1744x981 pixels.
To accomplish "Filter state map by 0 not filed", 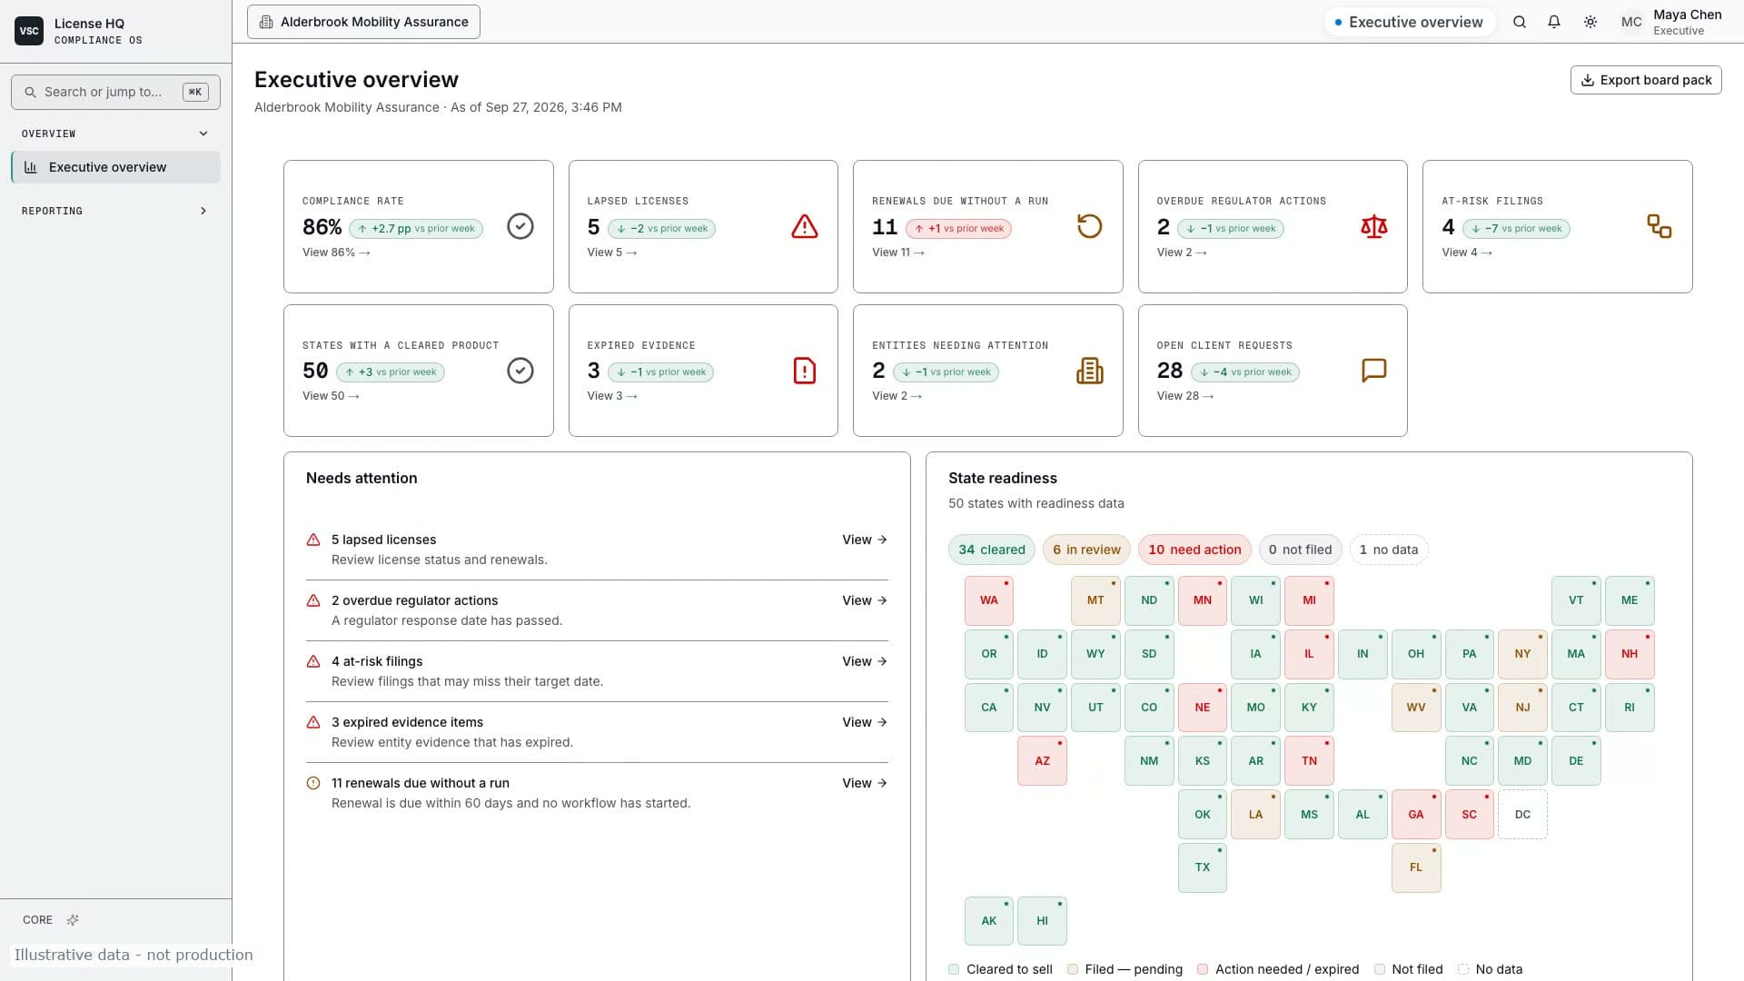I will click(x=1300, y=550).
